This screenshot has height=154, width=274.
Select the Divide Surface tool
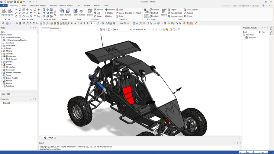click(x=82, y=12)
